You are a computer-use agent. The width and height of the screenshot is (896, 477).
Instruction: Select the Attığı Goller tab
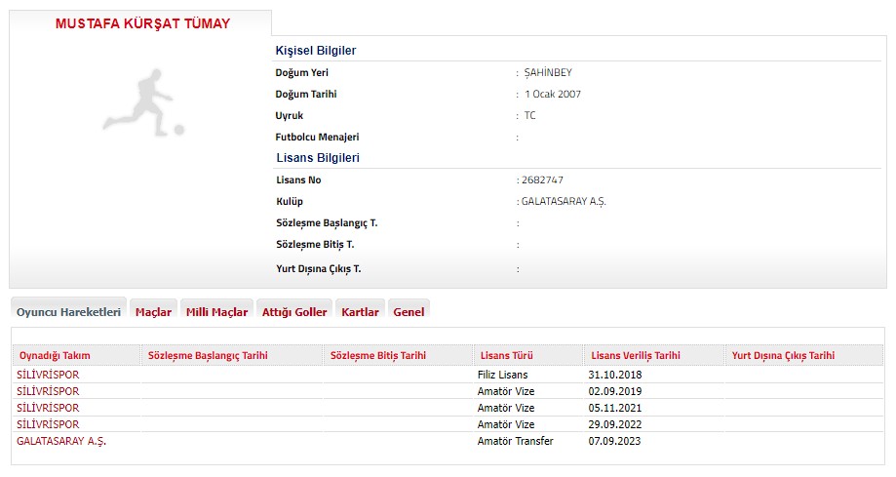[x=294, y=312]
